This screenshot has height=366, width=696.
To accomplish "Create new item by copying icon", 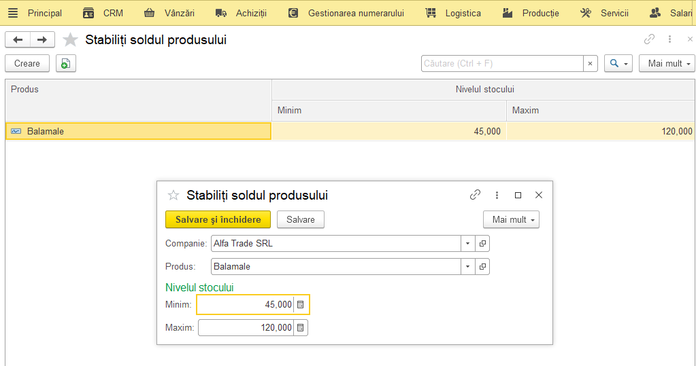I will tap(66, 63).
